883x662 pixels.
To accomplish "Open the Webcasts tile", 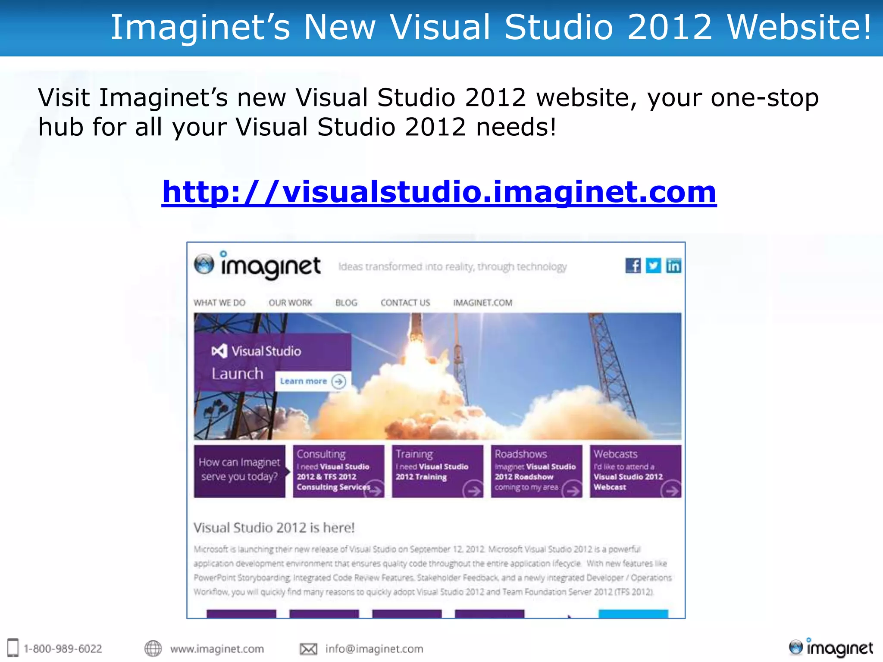I will [x=636, y=471].
